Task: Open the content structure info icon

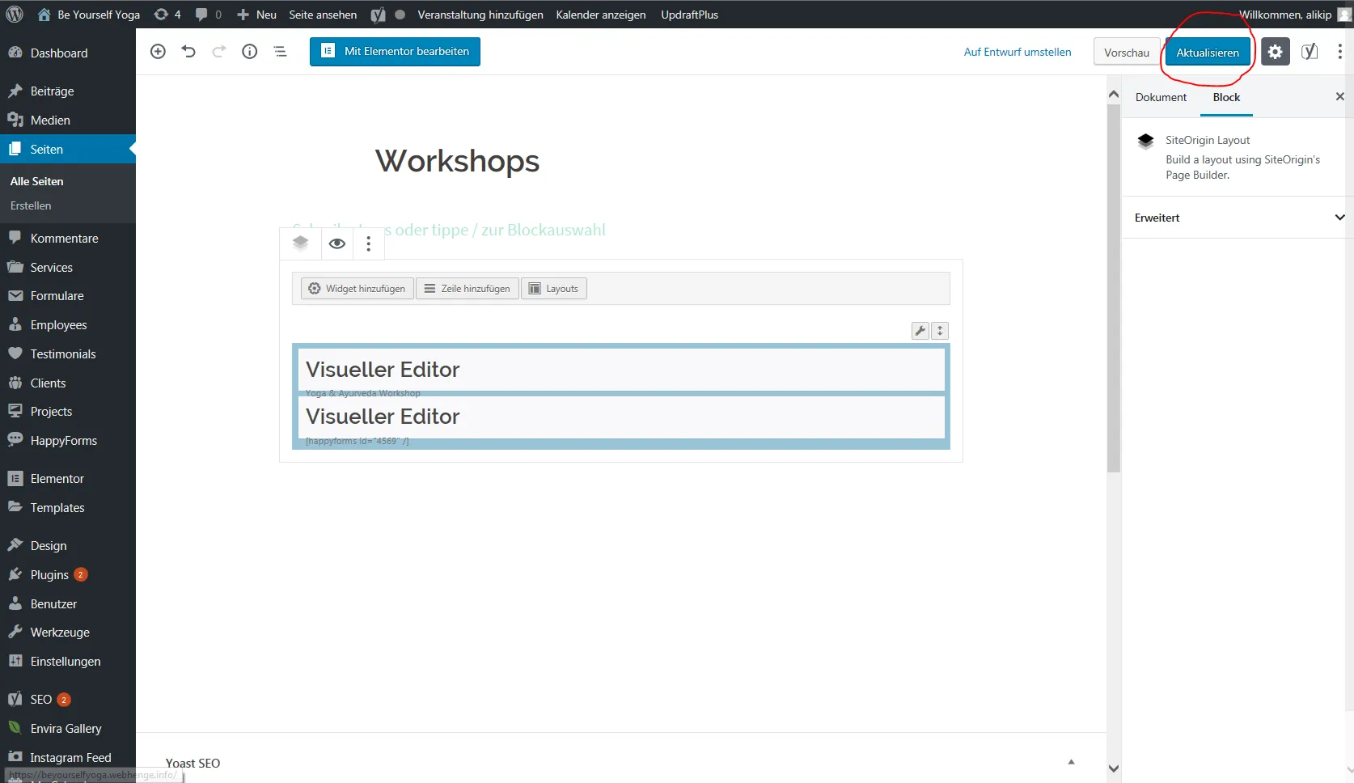Action: pos(250,52)
